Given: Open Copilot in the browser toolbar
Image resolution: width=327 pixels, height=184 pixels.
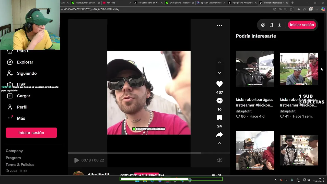Looking at the screenshot, I should [323, 9].
